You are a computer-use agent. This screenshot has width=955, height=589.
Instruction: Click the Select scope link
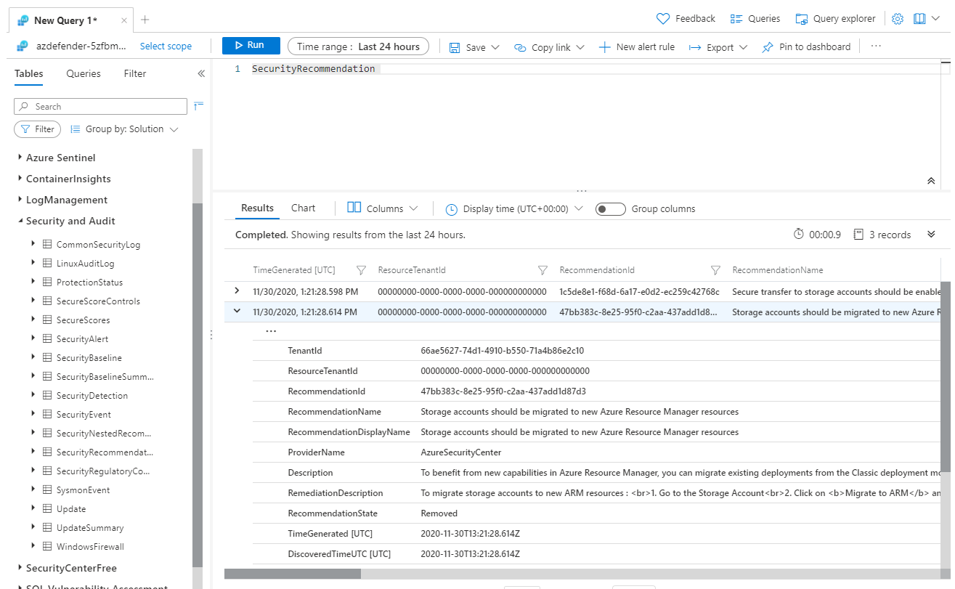166,46
